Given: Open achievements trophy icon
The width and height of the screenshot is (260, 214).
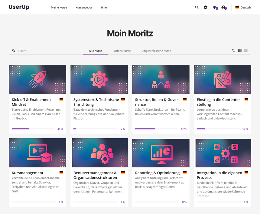Looking at the screenshot, I should (215, 7).
